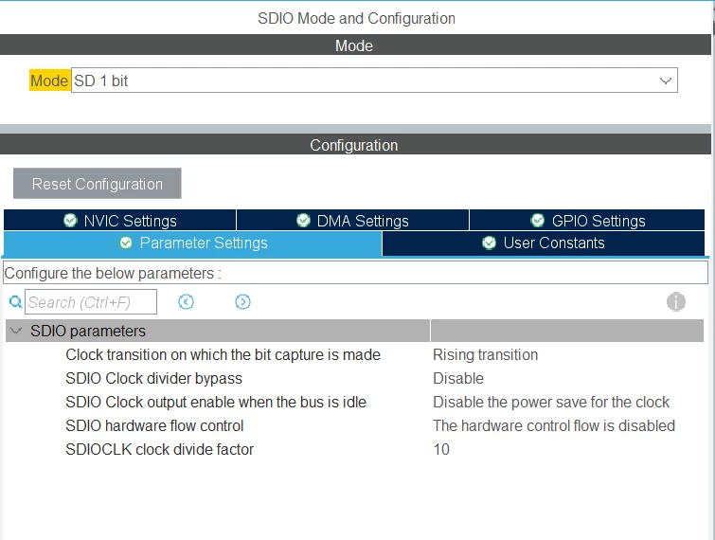Click the green check icon on Parameter Settings
This screenshot has width=715, height=540.
126,243
